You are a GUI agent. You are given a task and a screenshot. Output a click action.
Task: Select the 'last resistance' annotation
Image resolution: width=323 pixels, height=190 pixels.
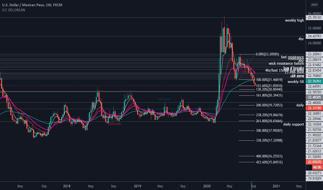[292, 57]
